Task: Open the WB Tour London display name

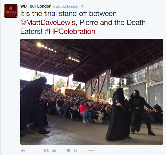Action: [36, 6]
